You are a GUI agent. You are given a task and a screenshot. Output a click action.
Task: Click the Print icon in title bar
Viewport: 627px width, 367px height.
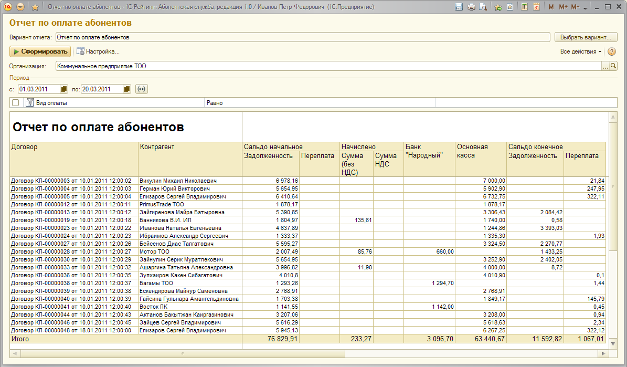[471, 7]
